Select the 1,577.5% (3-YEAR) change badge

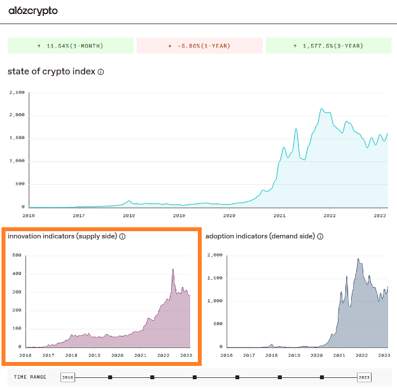(328, 46)
